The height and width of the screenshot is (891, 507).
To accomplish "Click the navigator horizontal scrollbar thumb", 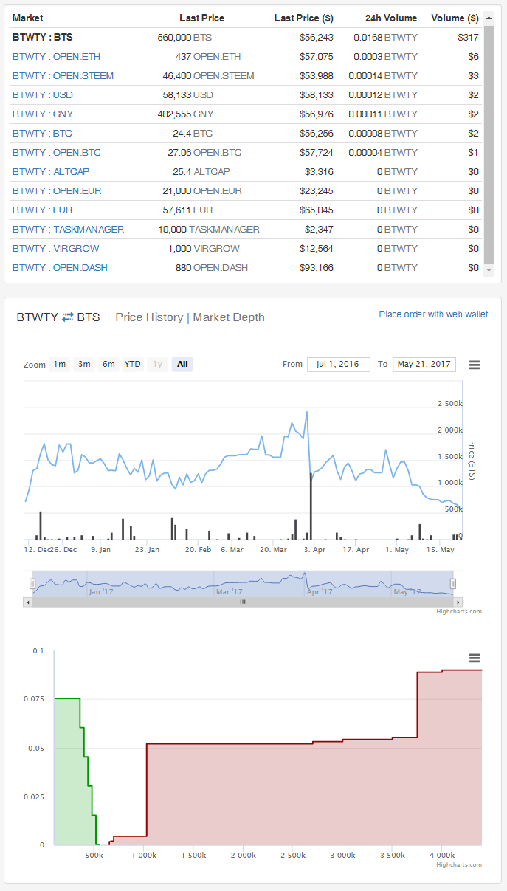I will pos(243,602).
